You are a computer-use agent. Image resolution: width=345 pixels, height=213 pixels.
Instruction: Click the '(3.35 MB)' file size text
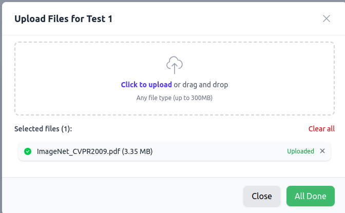[137, 151]
